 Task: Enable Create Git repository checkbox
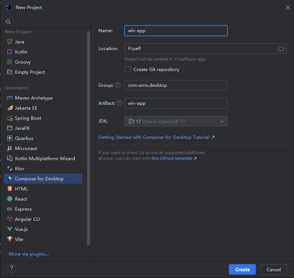pyautogui.click(x=128, y=69)
